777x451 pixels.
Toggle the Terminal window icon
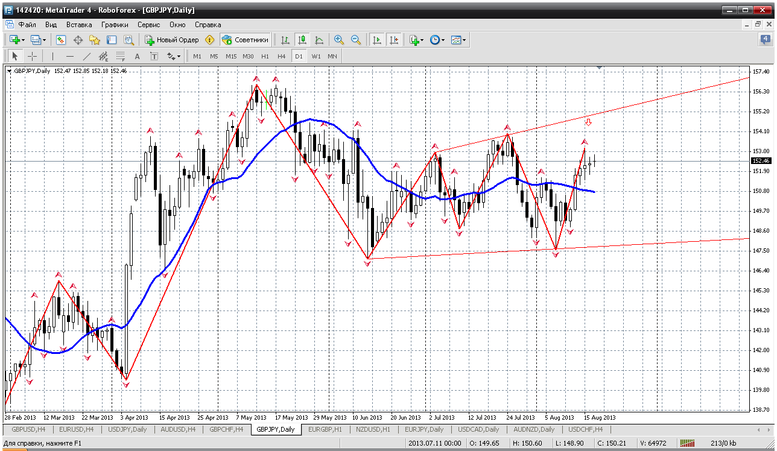(x=112, y=40)
